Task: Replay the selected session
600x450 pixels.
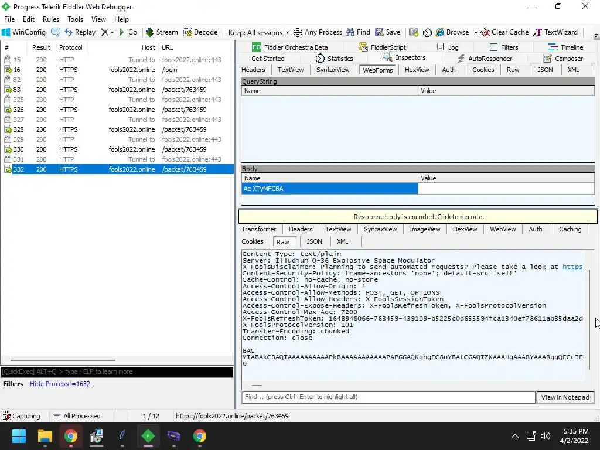Action: coord(80,32)
